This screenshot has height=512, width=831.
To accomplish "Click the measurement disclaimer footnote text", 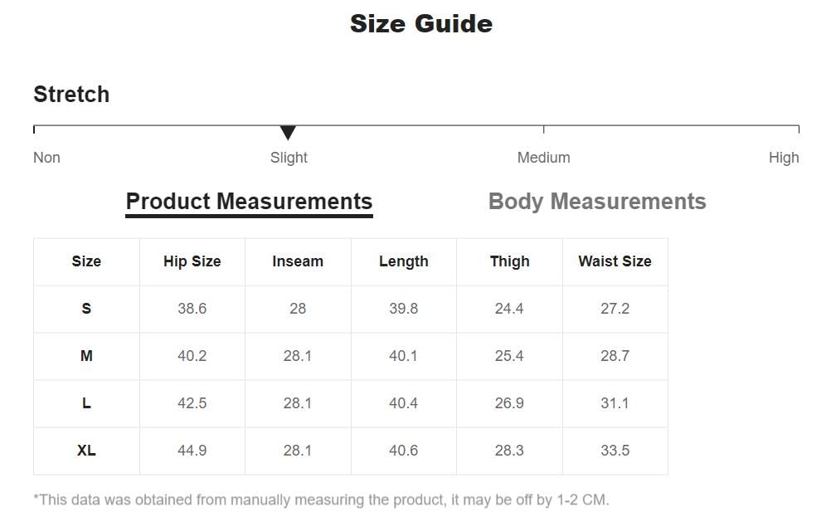I will [321, 500].
